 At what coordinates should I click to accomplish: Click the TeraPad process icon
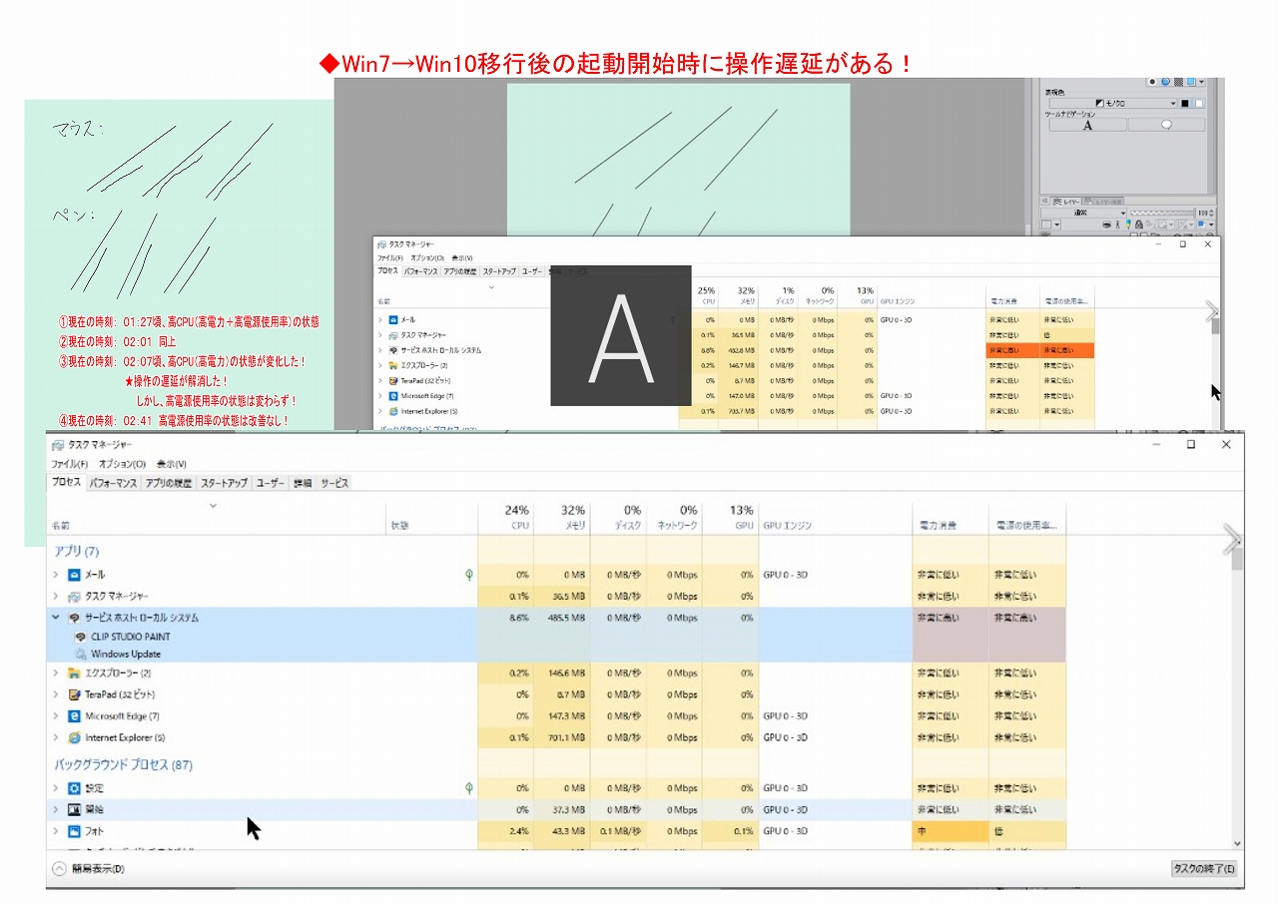pyautogui.click(x=74, y=694)
